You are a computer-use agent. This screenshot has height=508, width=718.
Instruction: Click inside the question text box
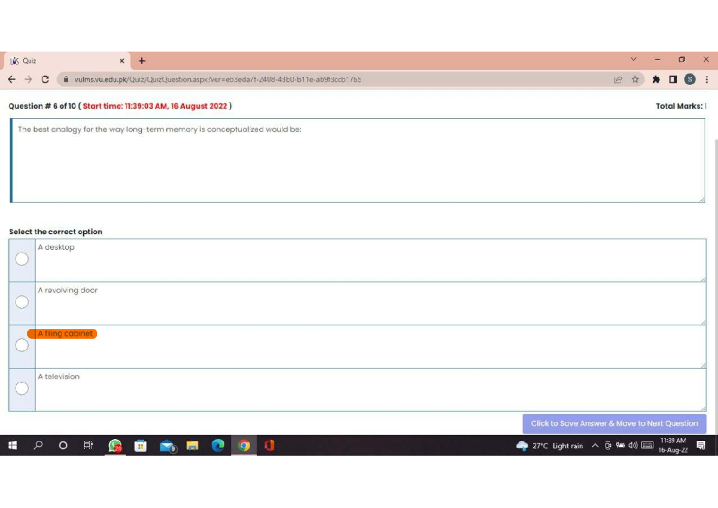(358, 161)
